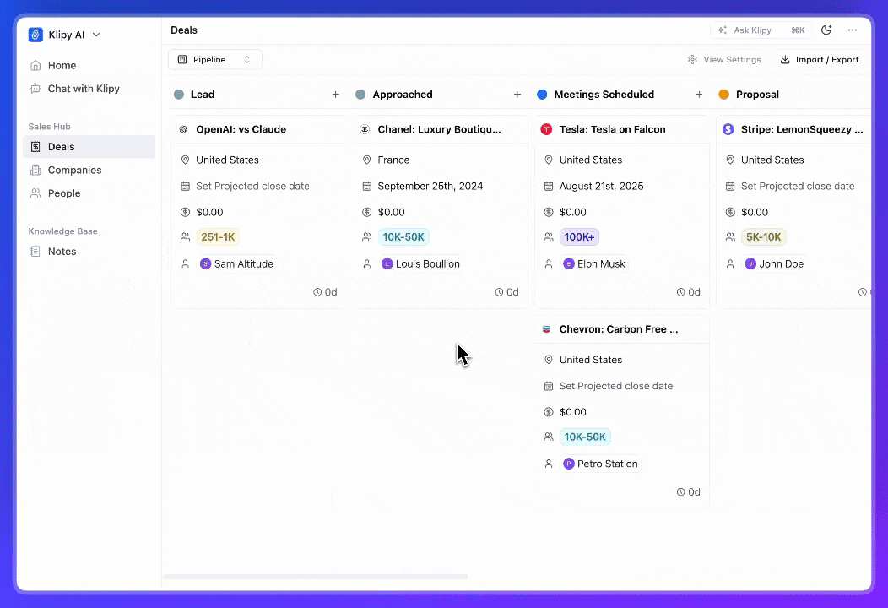Click $0.00 amount on Tesla card
The width and height of the screenshot is (888, 608).
click(573, 213)
